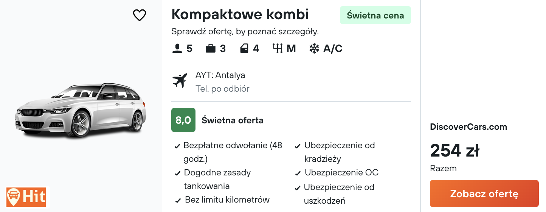Click the air conditioning snowflake icon
The image size is (546, 212).
click(x=314, y=49)
